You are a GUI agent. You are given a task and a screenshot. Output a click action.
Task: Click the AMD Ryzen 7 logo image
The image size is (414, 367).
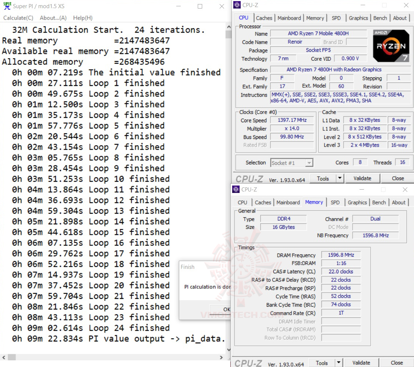(391, 46)
